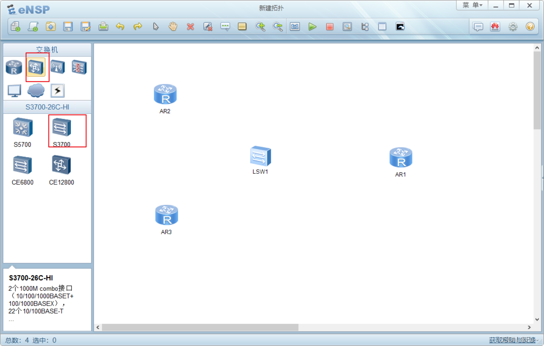Save the current topology
This screenshot has height=346, width=544.
[68, 26]
